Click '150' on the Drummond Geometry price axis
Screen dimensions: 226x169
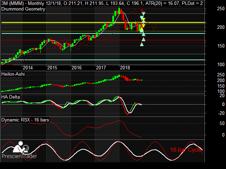click(221, 46)
